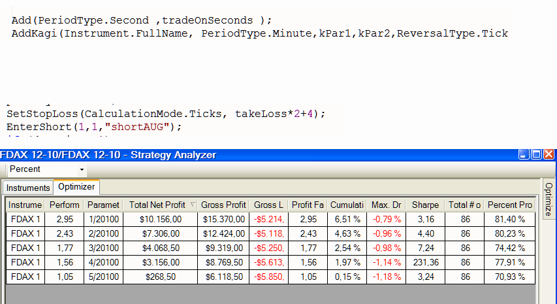
Task: Click the $7.306,00 total net profit cell
Action: (x=160, y=233)
